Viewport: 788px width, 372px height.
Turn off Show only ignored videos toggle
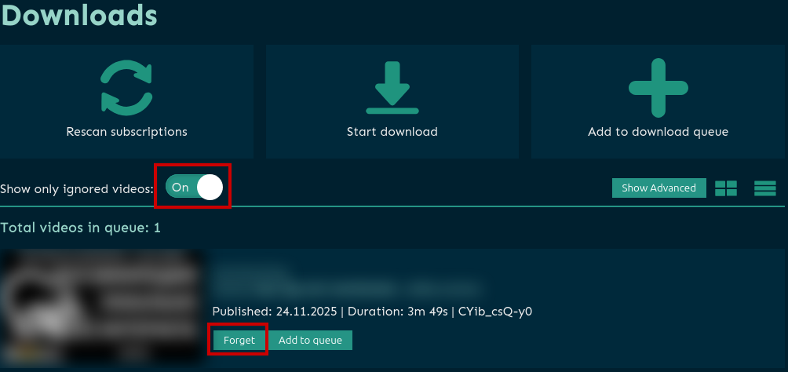pyautogui.click(x=194, y=188)
